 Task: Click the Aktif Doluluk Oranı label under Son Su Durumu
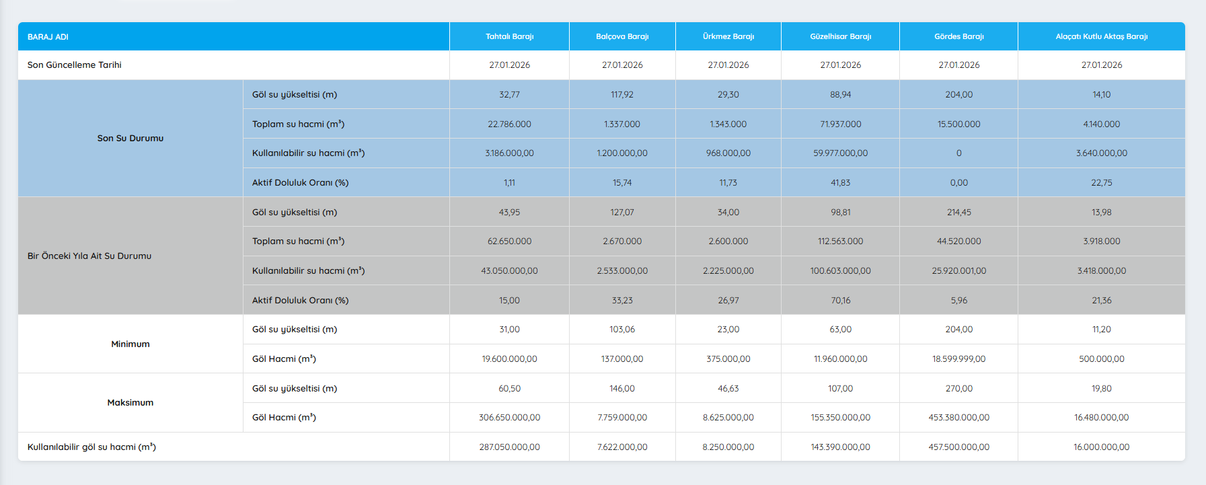point(300,182)
